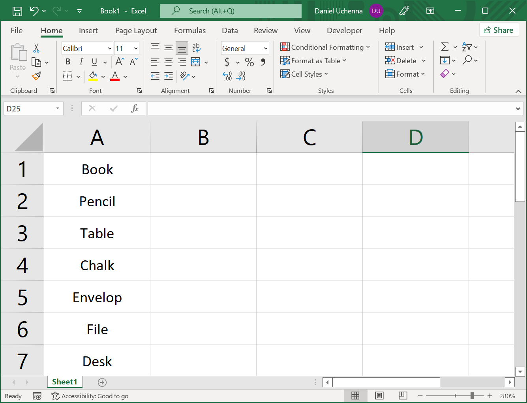Open the Conditional Formatting dropdown
This screenshot has width=527, height=403.
[x=325, y=47]
